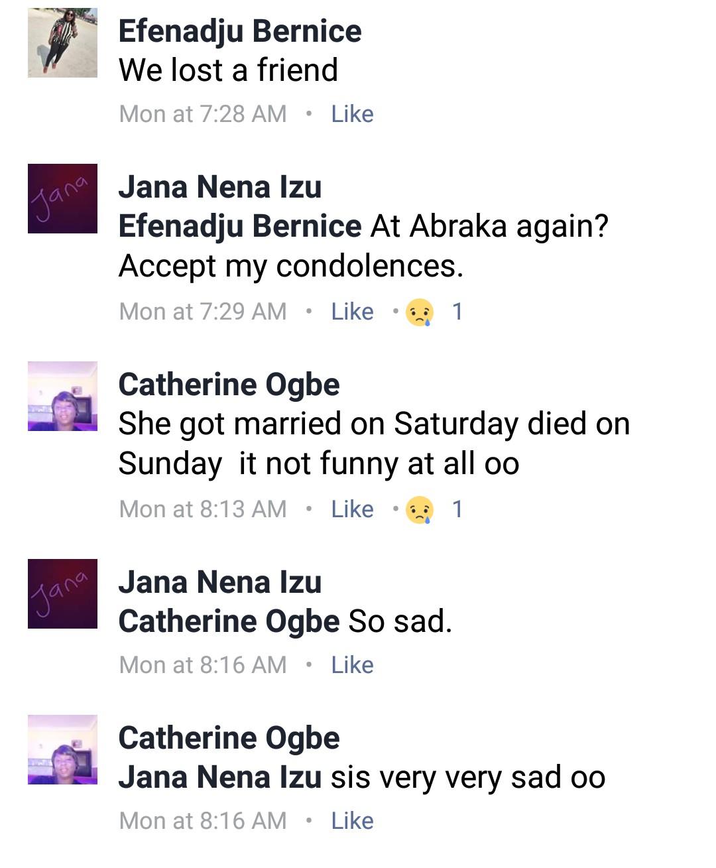Open Jana Nena Izu mention before "sis very very sad"
The image size is (716, 868).
(219, 777)
